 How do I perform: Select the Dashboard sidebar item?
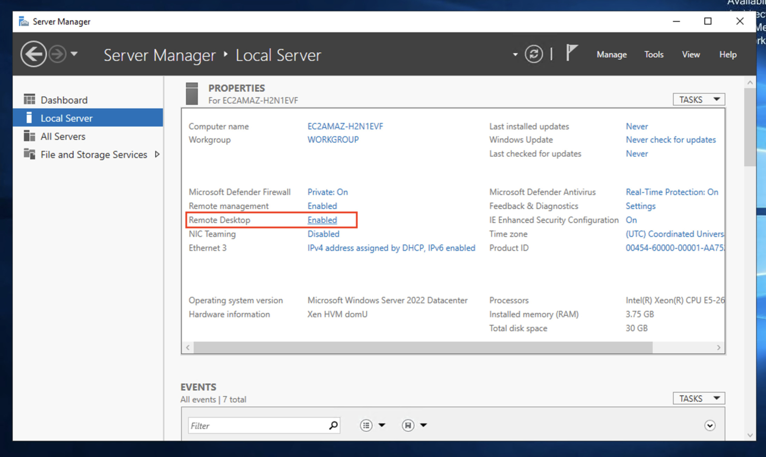coord(64,100)
